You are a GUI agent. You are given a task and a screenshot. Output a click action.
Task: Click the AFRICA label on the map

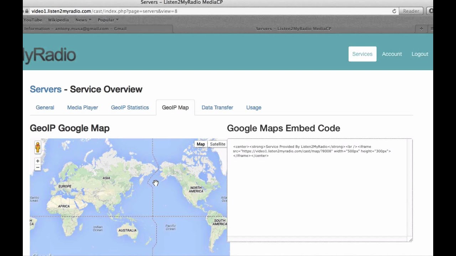point(64,206)
